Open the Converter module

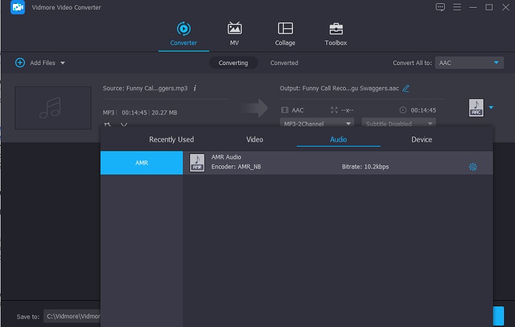click(x=183, y=34)
